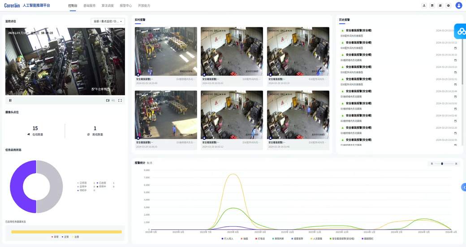The width and height of the screenshot is (466, 247).
Task: Open fullscreen view of monitoring video
Action: (120, 100)
